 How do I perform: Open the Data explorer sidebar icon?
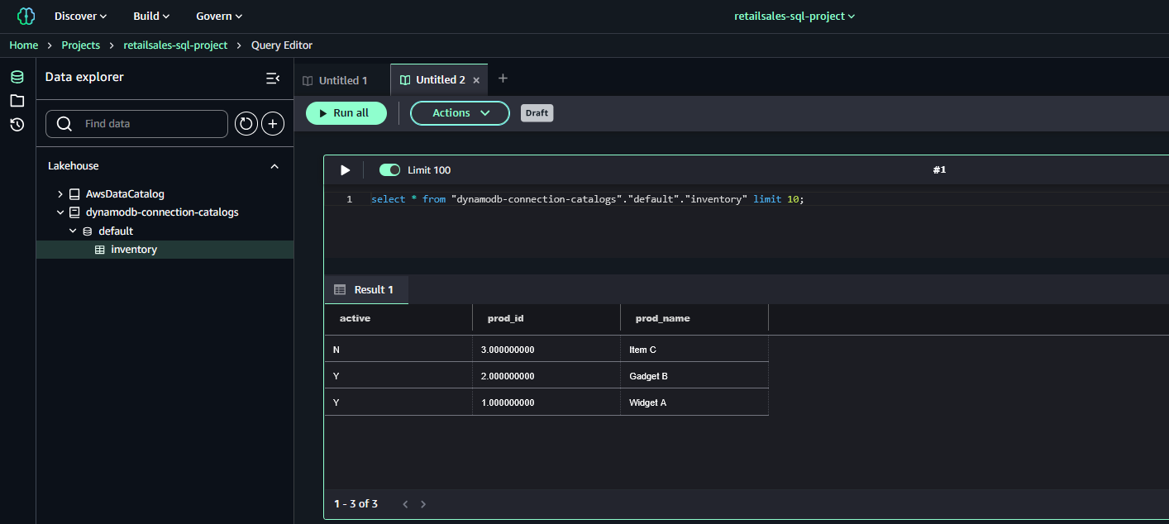pos(17,77)
